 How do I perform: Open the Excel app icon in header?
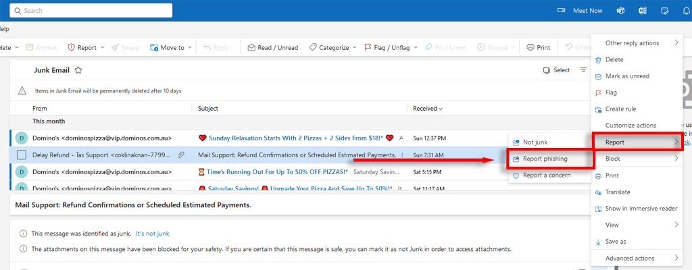(643, 11)
